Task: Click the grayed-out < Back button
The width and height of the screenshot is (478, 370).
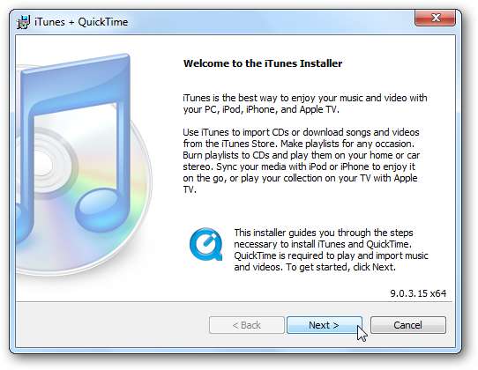Action: (x=247, y=325)
